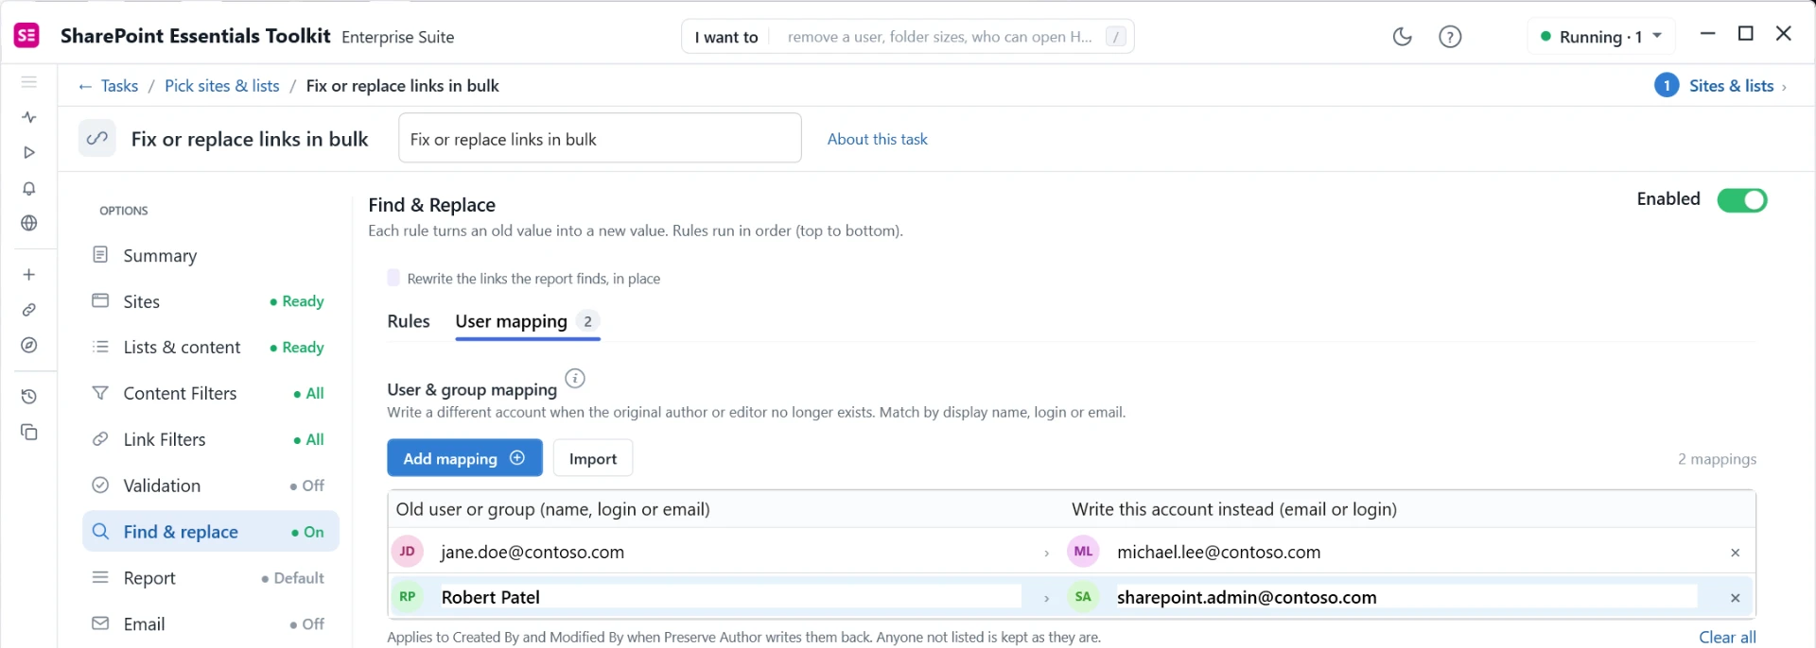1816x648 pixels.
Task: Remove the Robert Patel mapping row
Action: coord(1735,598)
